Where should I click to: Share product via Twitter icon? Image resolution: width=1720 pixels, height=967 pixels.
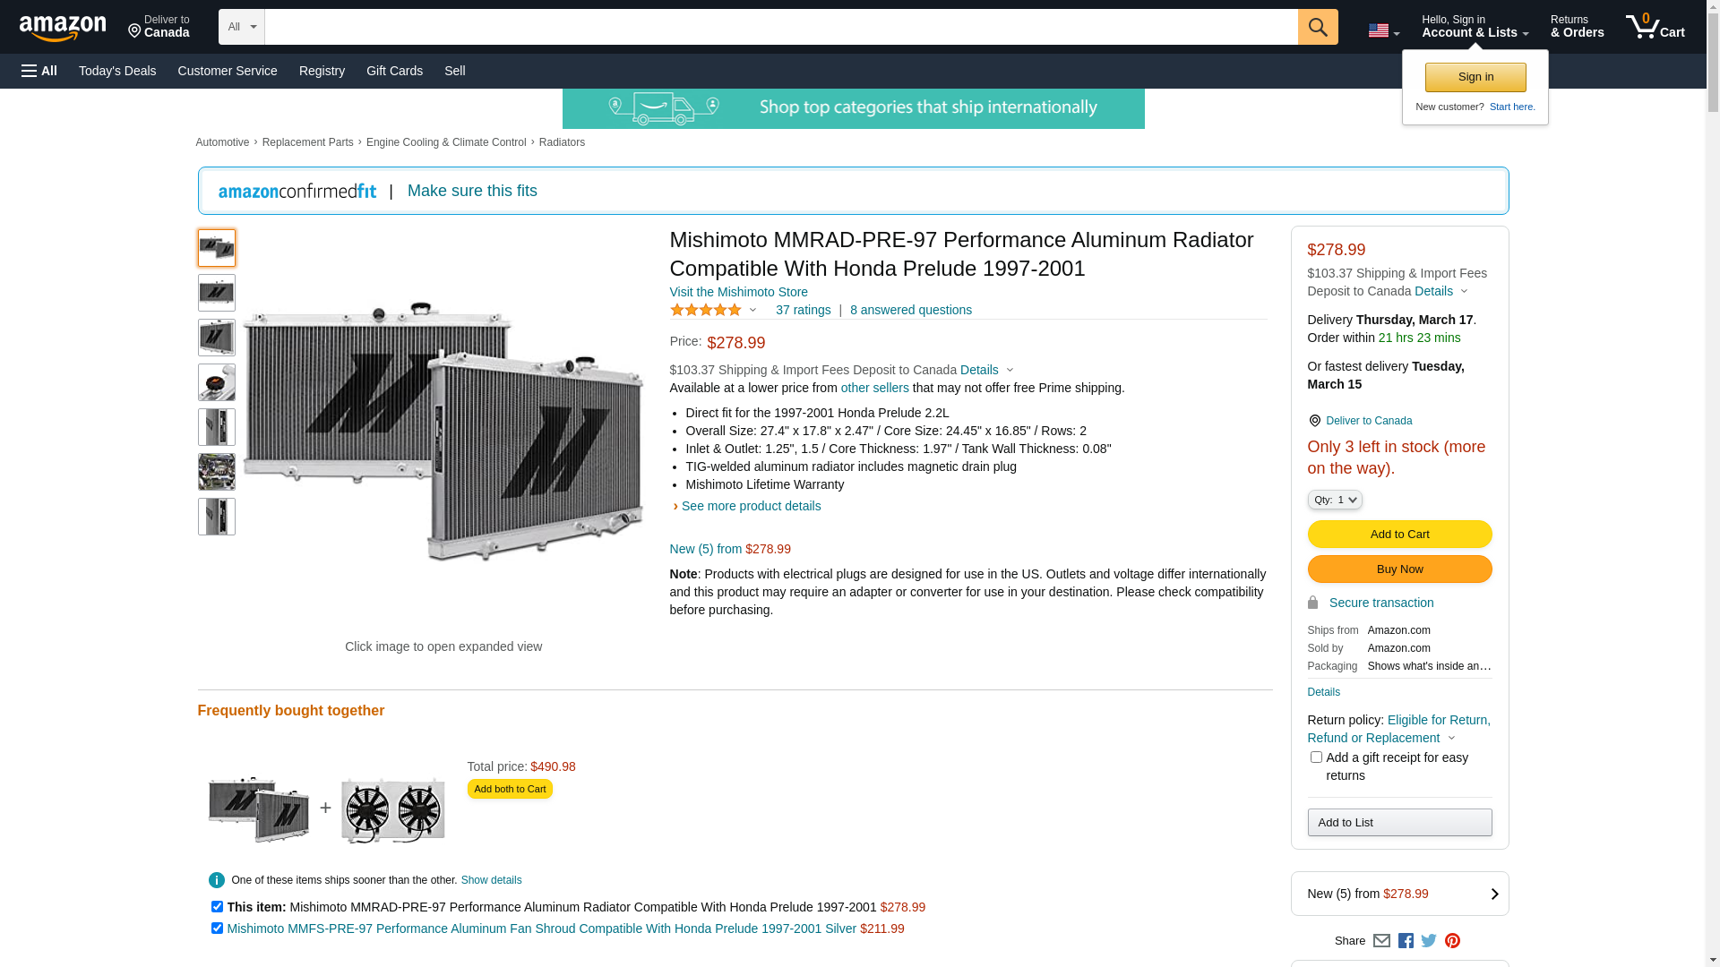click(x=1429, y=941)
